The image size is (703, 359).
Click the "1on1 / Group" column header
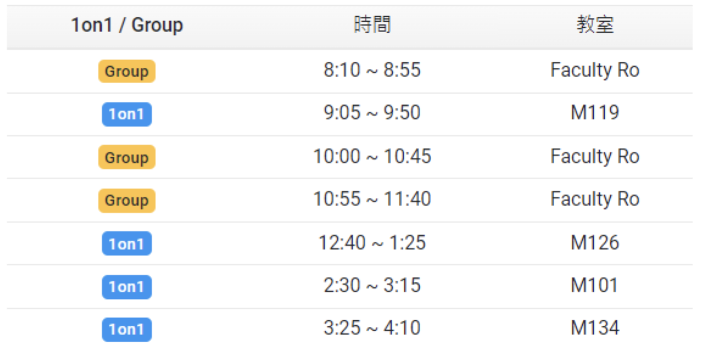coord(127,25)
